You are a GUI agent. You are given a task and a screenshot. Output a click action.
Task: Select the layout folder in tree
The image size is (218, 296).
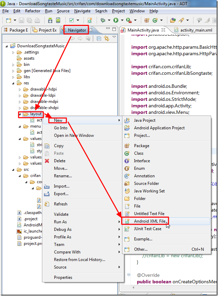click(36, 114)
